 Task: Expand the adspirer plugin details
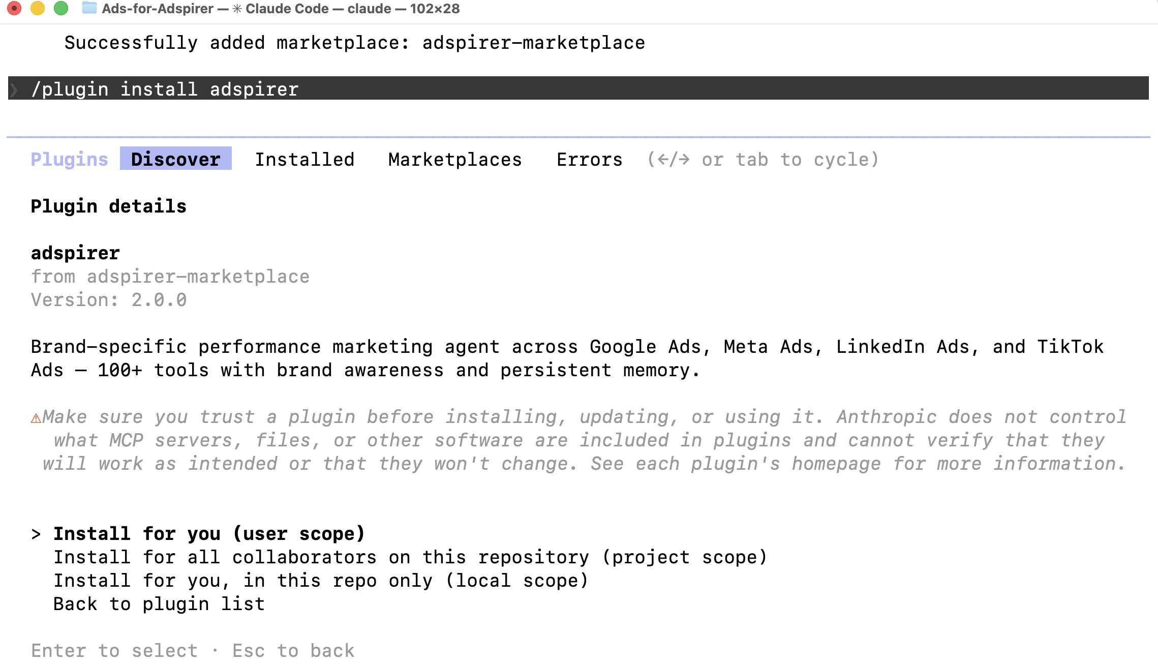pos(75,253)
